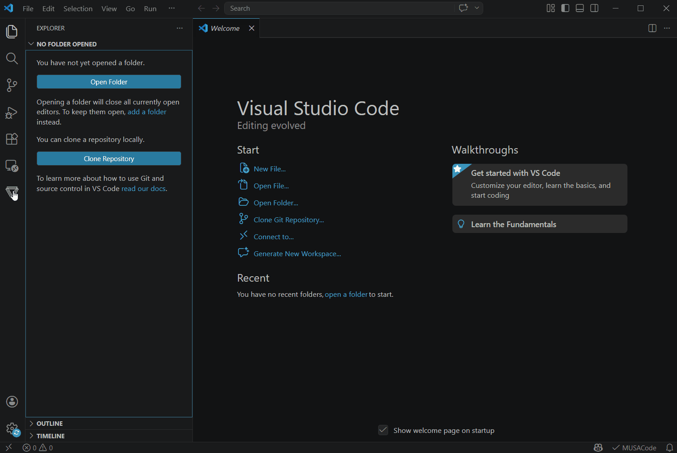Go back navigation arrow

201,8
